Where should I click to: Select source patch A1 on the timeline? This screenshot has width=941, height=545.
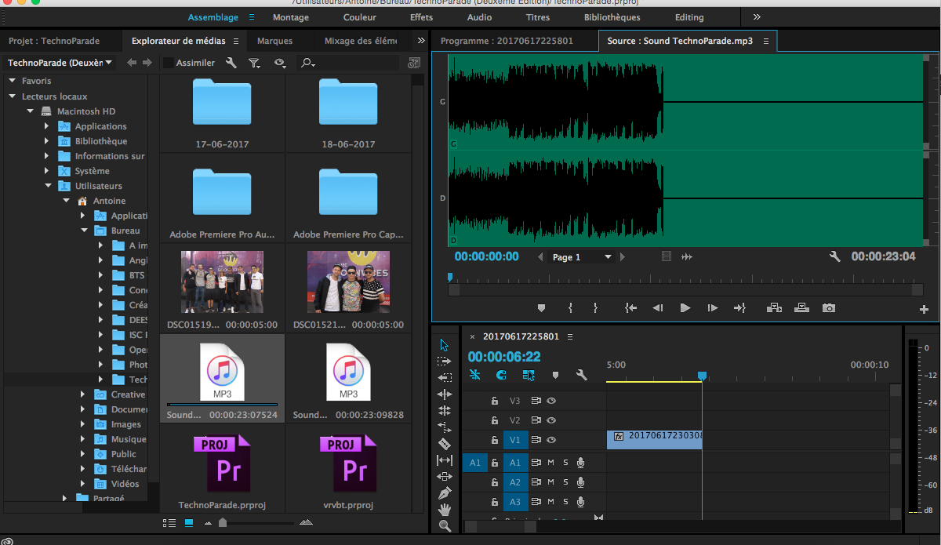pyautogui.click(x=475, y=463)
